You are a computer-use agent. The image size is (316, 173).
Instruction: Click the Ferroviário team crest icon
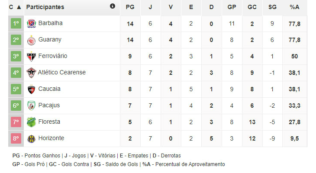click(x=31, y=56)
